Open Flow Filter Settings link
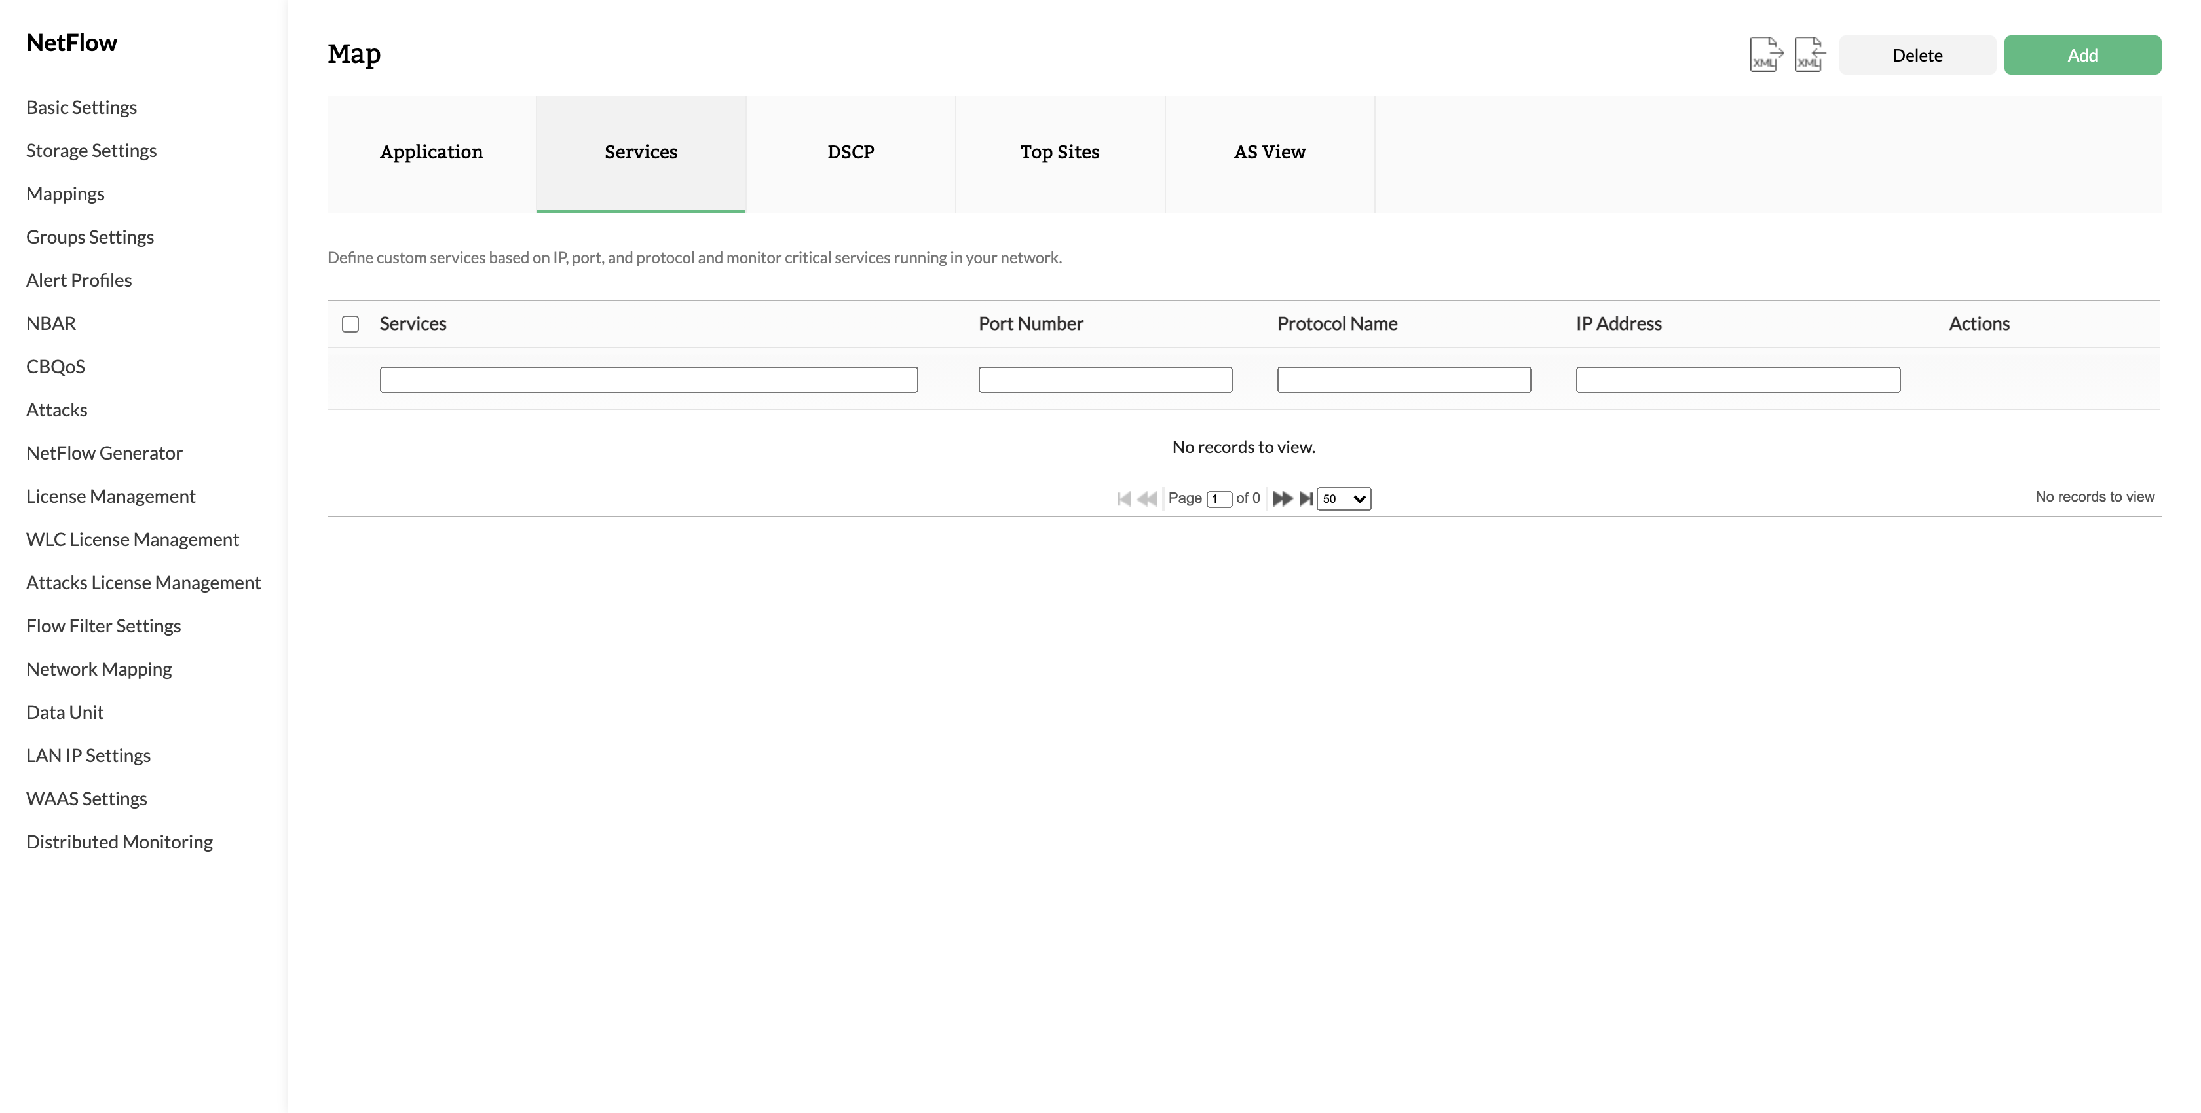The width and height of the screenshot is (2201, 1113). [103, 626]
